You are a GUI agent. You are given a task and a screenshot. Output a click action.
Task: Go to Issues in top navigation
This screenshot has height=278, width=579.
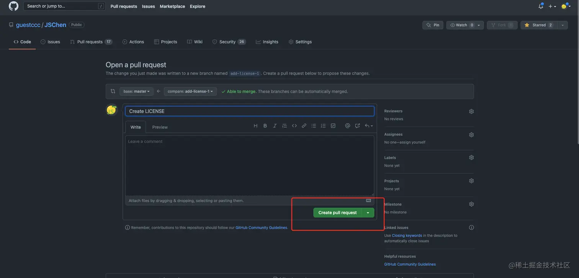[148, 6]
